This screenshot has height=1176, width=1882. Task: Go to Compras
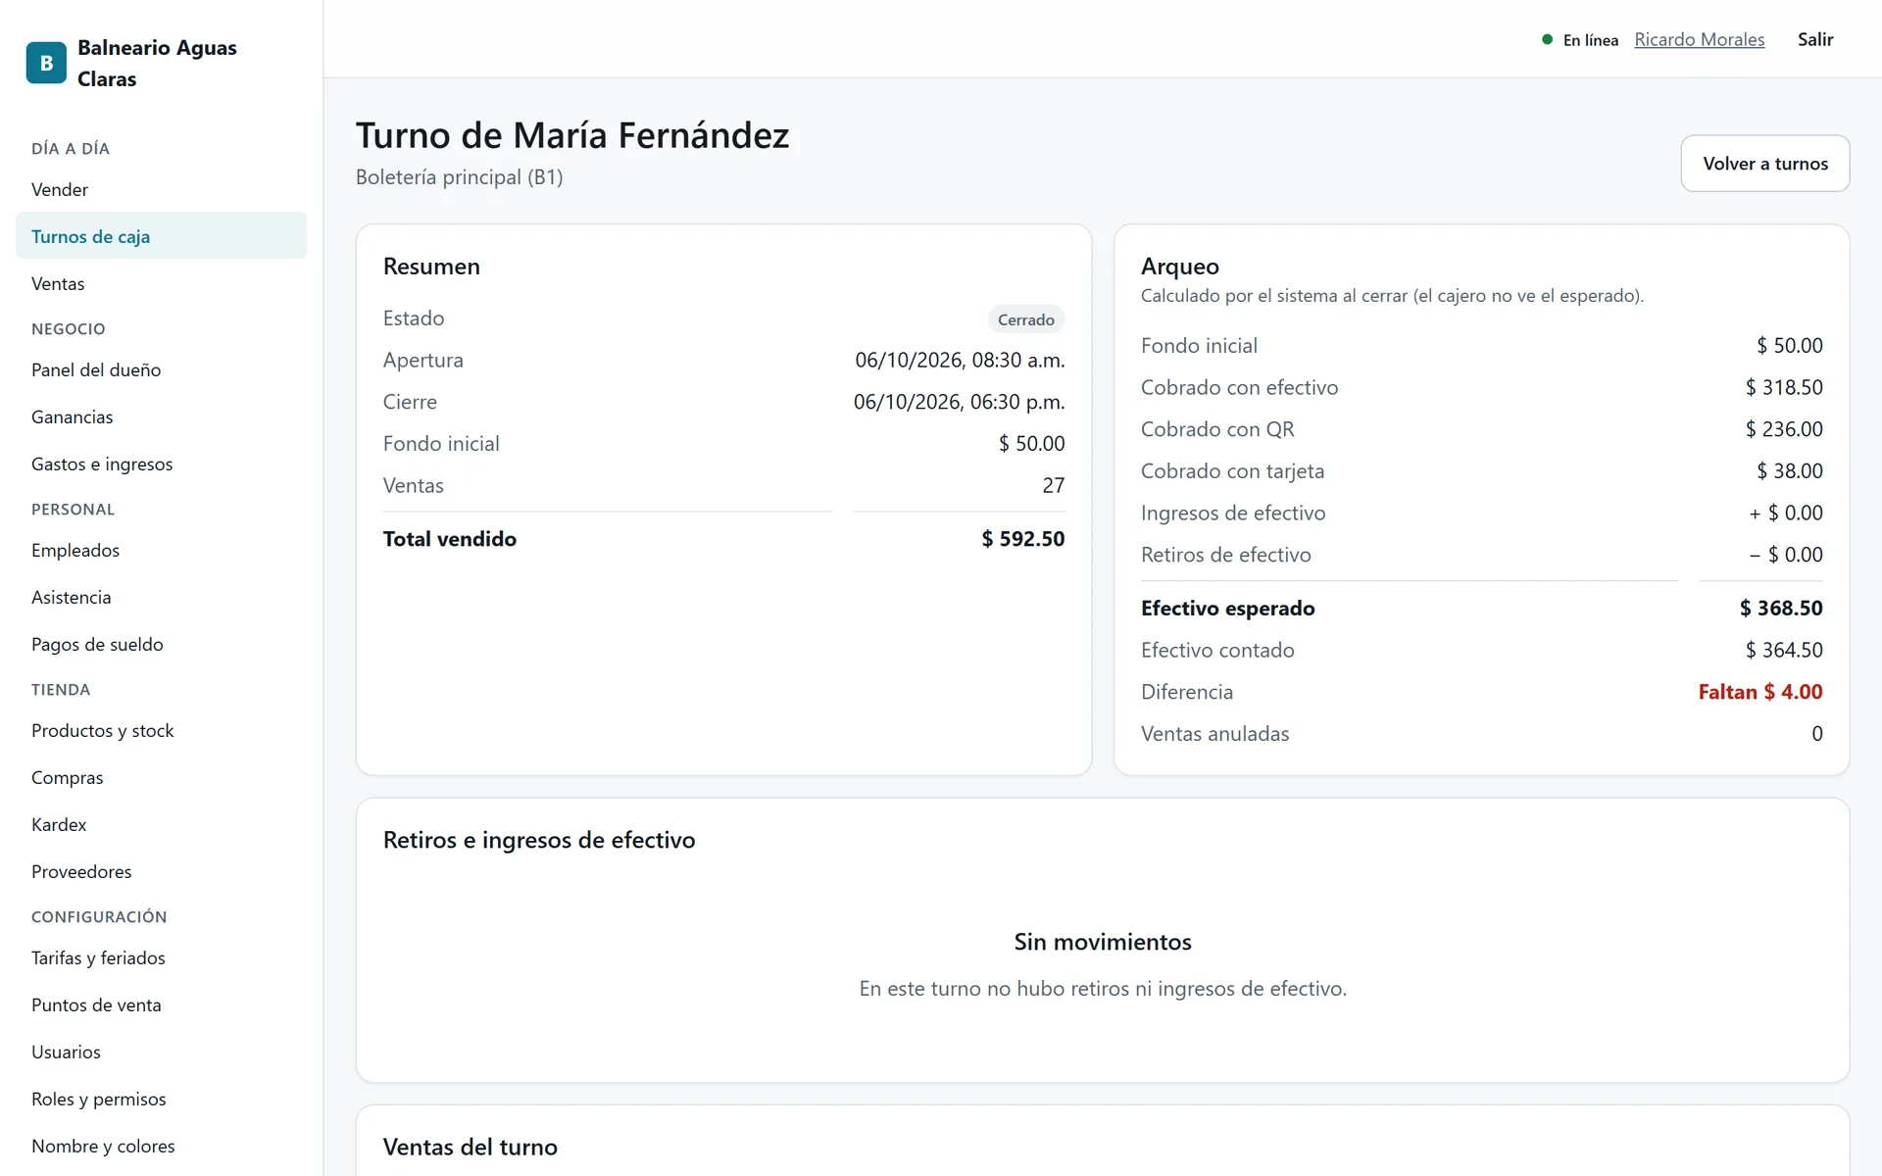(x=161, y=777)
